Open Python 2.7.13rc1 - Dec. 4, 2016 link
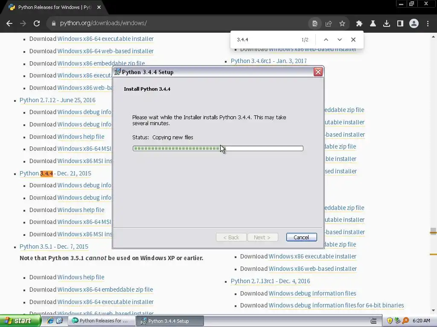The height and width of the screenshot is (327, 437). pyautogui.click(x=270, y=281)
